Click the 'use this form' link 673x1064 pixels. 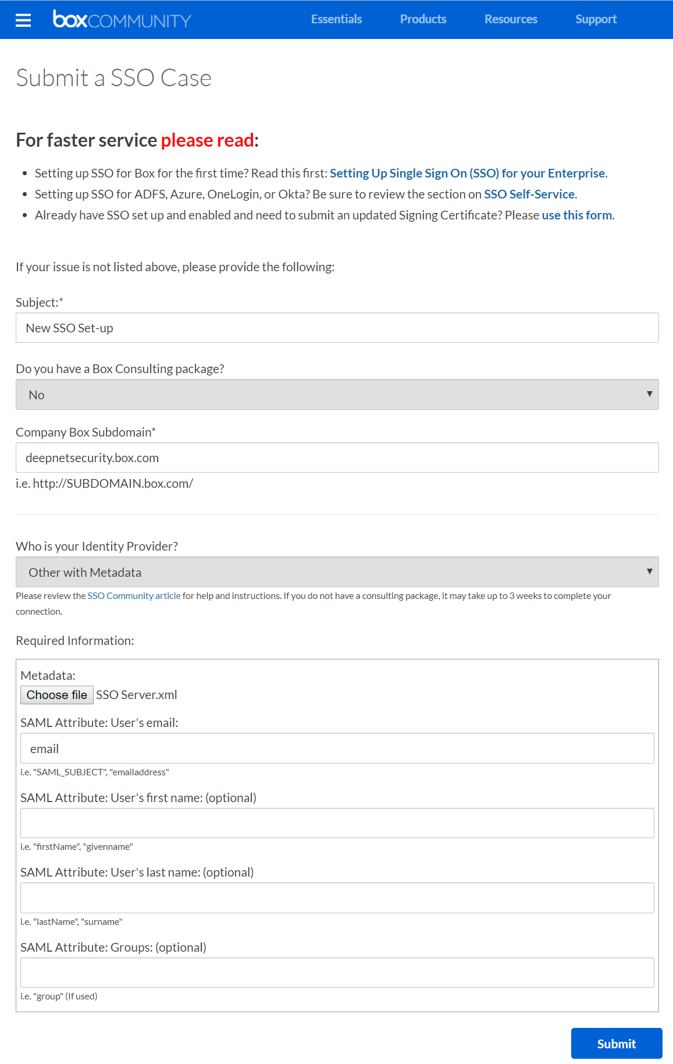click(x=576, y=215)
